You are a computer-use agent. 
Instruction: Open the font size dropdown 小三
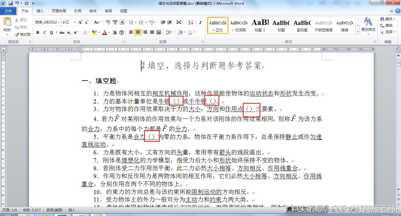tap(75, 22)
